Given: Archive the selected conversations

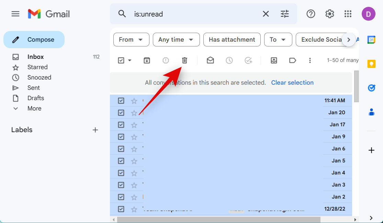Looking at the screenshot, I should [147, 61].
